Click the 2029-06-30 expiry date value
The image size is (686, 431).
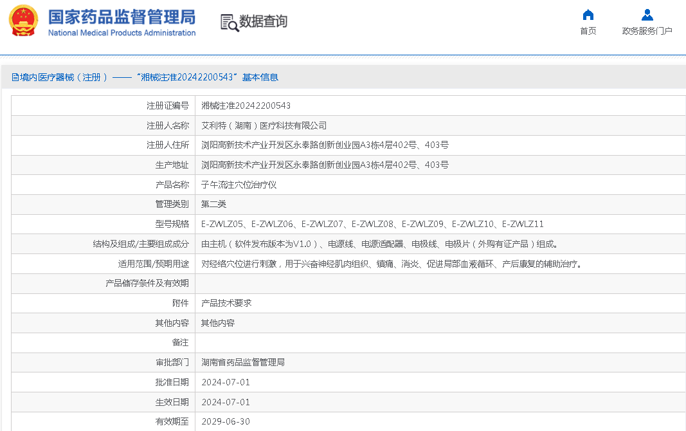[x=226, y=421]
